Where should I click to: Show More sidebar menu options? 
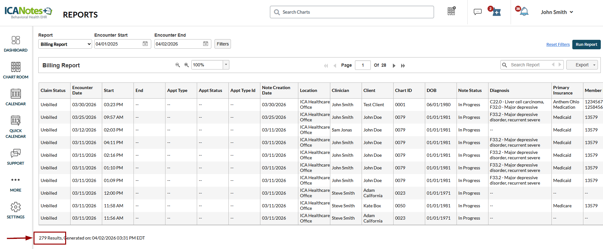click(16, 184)
